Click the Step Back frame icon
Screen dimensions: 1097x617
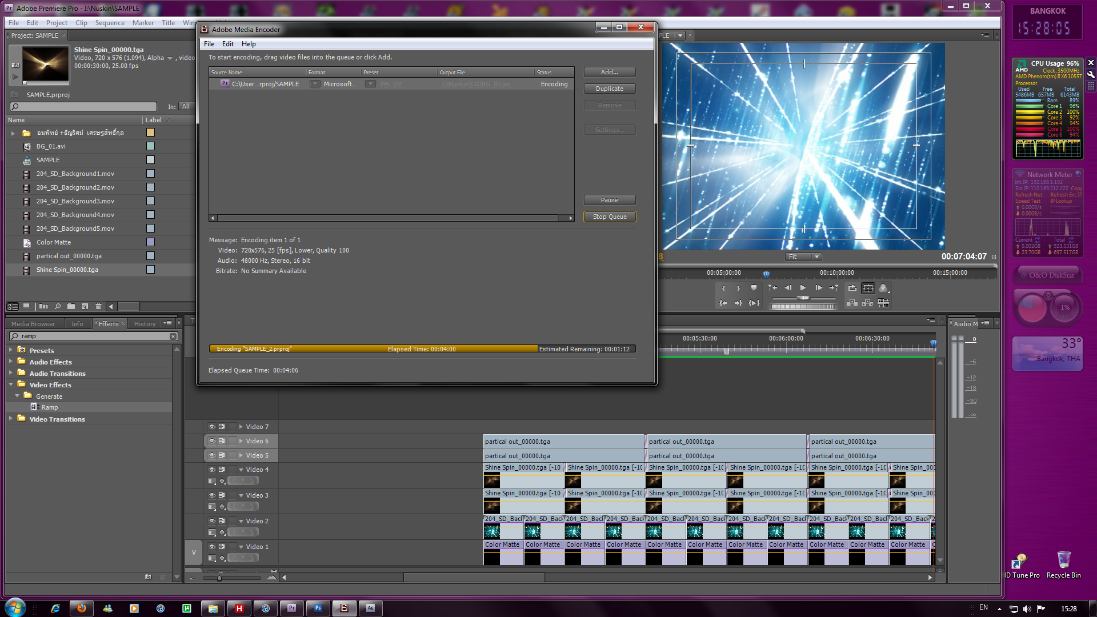(788, 288)
